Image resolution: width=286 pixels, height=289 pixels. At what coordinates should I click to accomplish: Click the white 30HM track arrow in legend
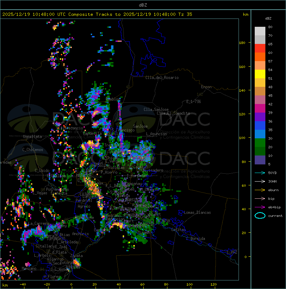coord(260,181)
